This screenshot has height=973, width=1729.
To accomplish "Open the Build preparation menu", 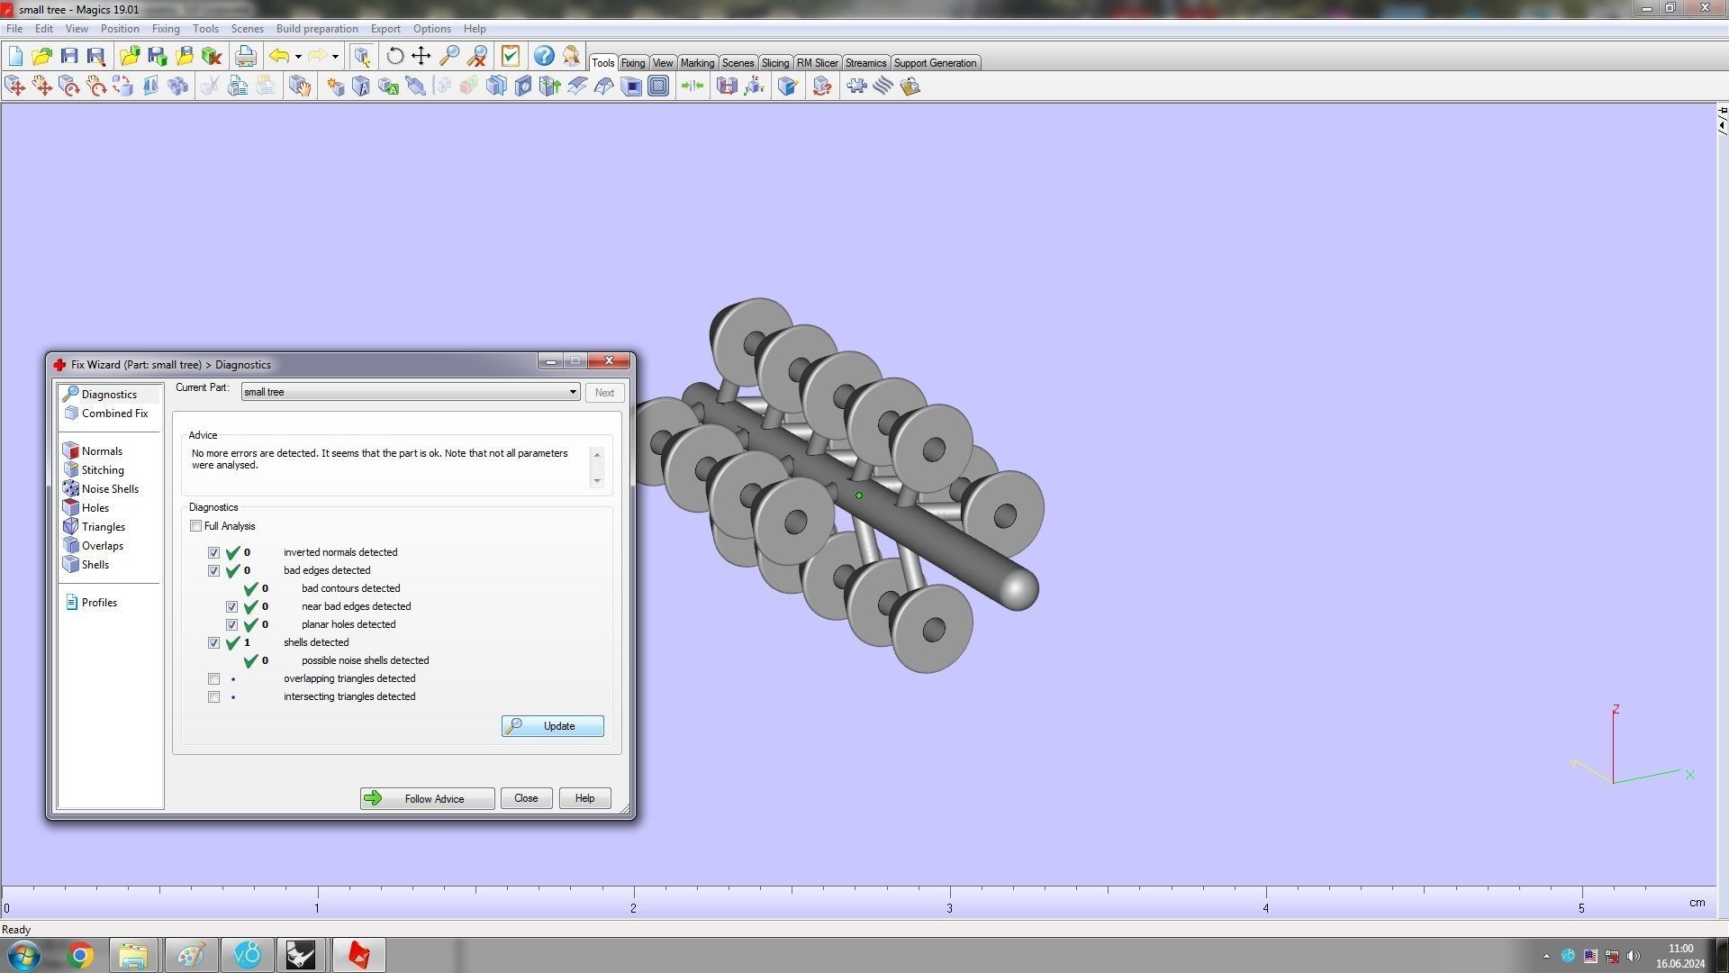I will tap(317, 29).
